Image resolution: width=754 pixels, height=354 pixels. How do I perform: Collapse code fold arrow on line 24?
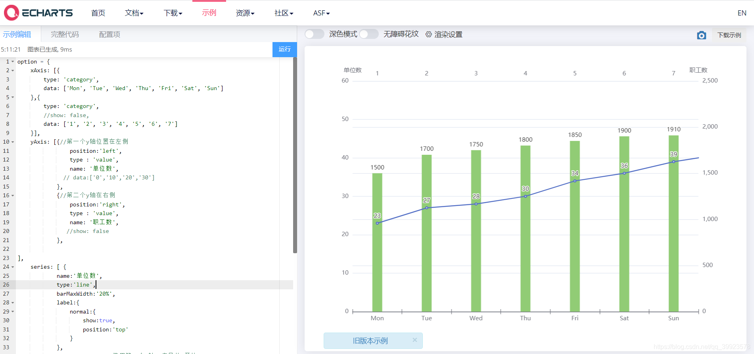[x=13, y=267]
